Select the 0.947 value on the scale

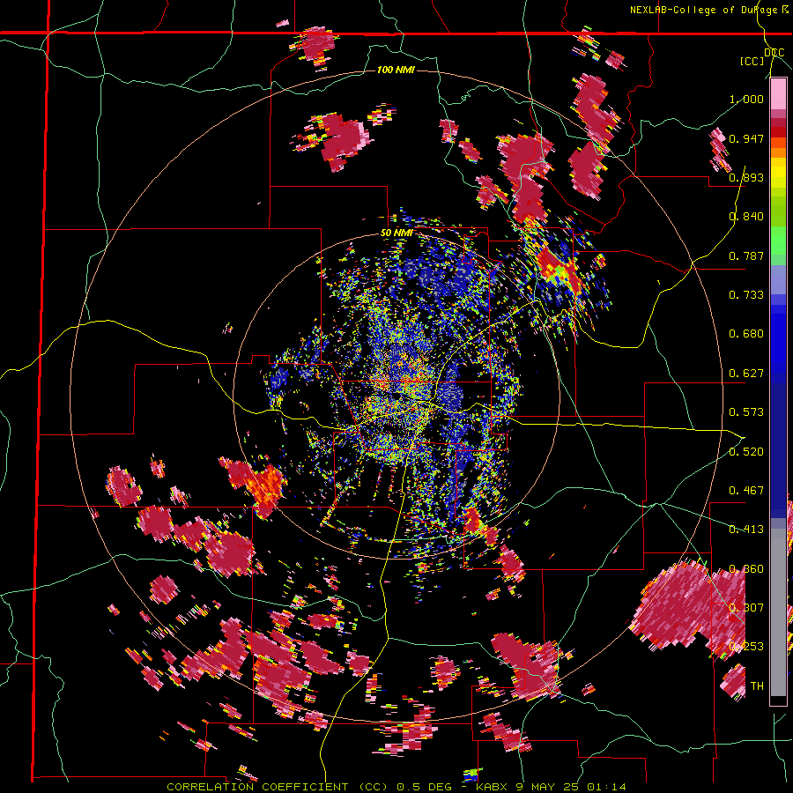click(x=746, y=138)
